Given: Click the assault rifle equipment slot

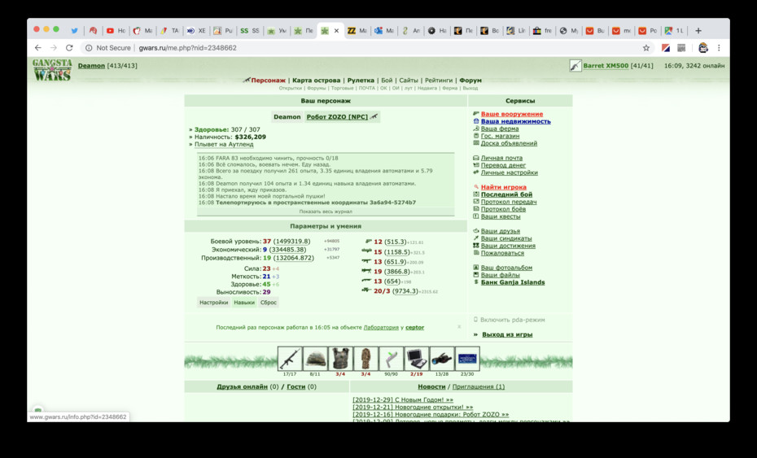Looking at the screenshot, I should [290, 359].
